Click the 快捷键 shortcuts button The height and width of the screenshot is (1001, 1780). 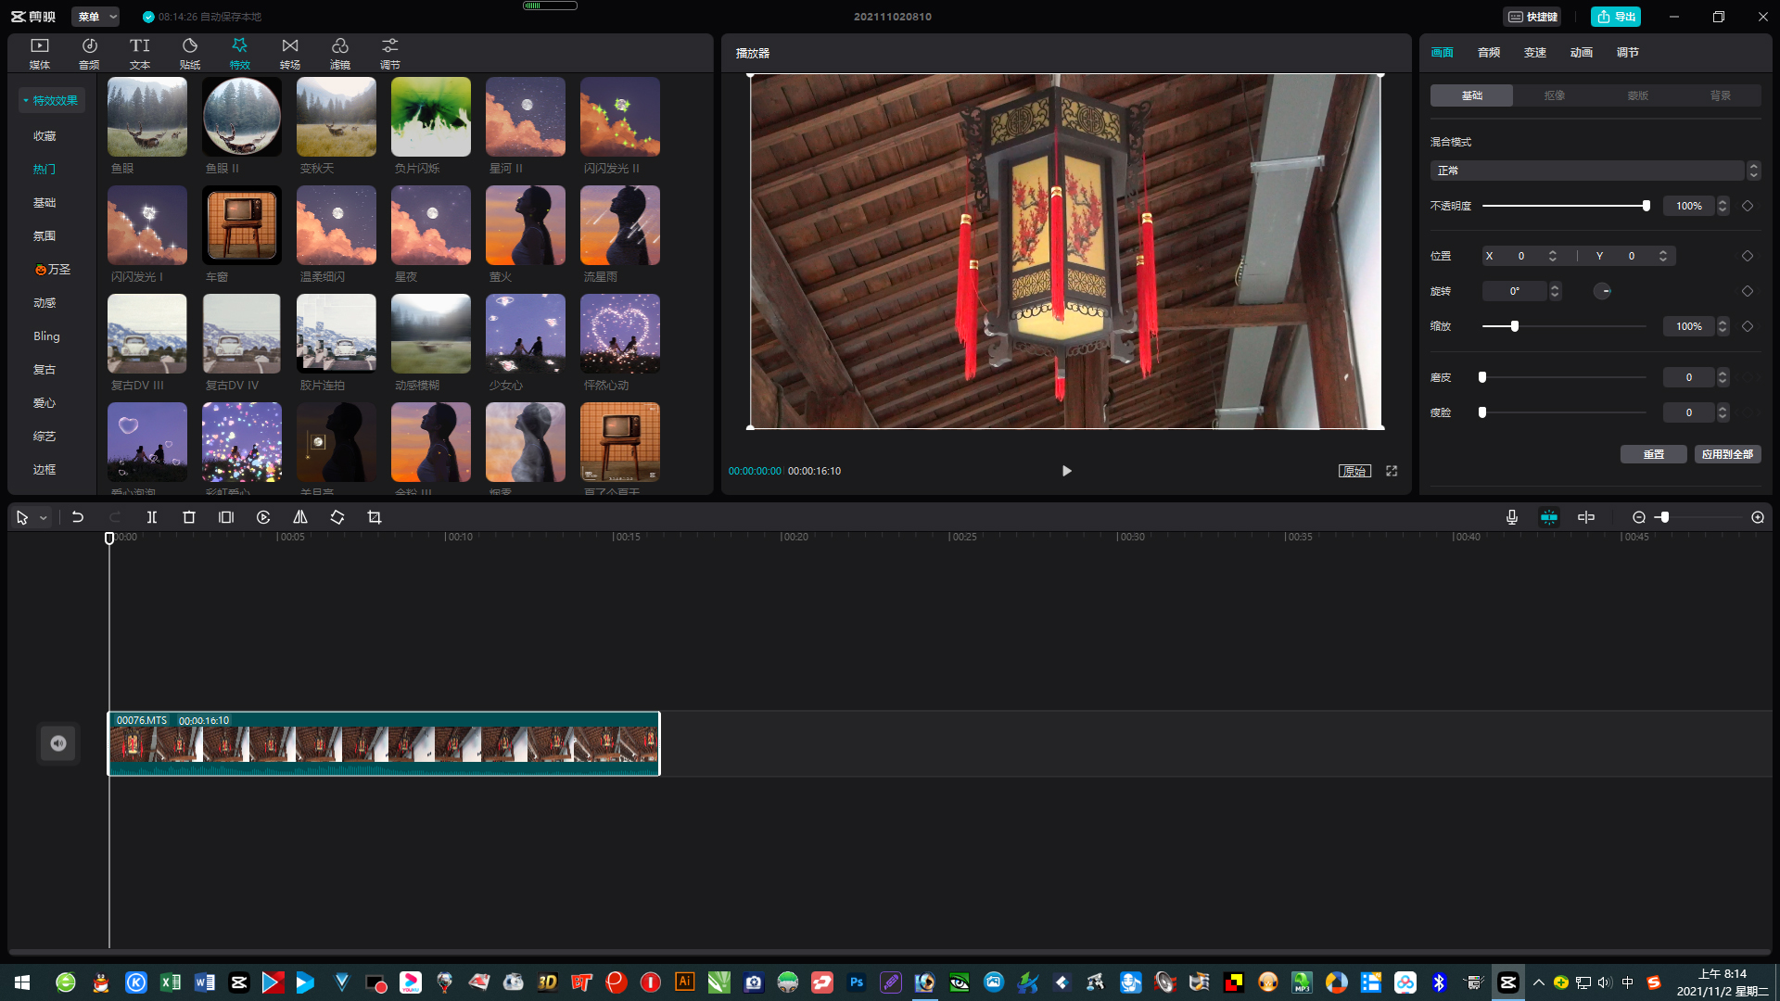pos(1532,17)
